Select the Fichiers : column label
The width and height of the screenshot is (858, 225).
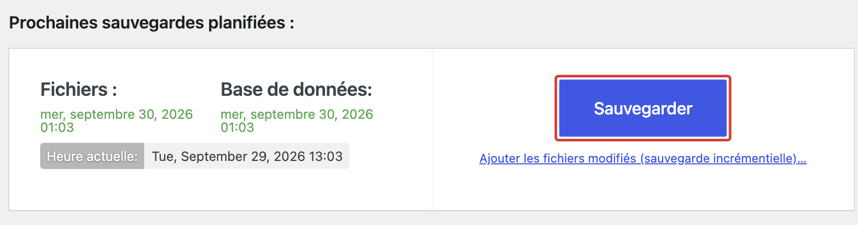(79, 89)
